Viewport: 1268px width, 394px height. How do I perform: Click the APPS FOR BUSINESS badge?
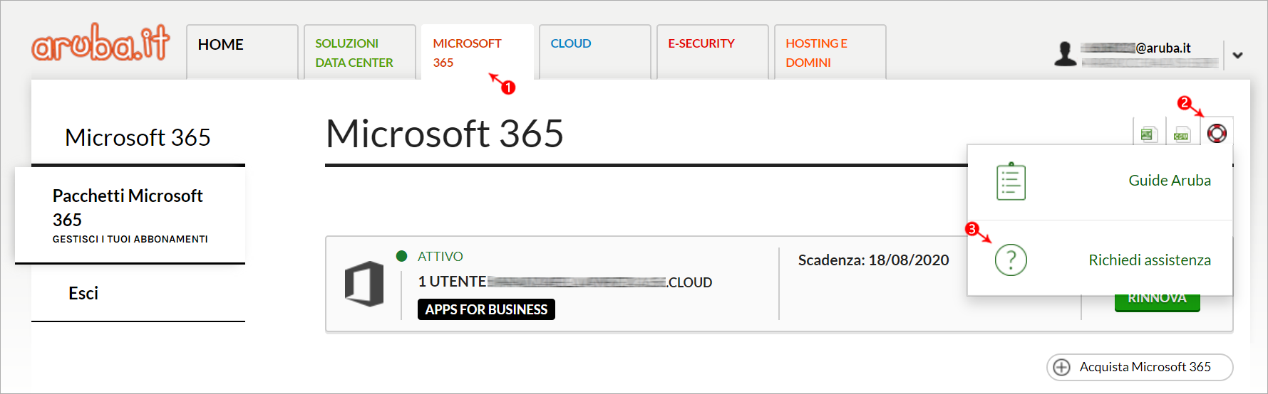tap(486, 309)
